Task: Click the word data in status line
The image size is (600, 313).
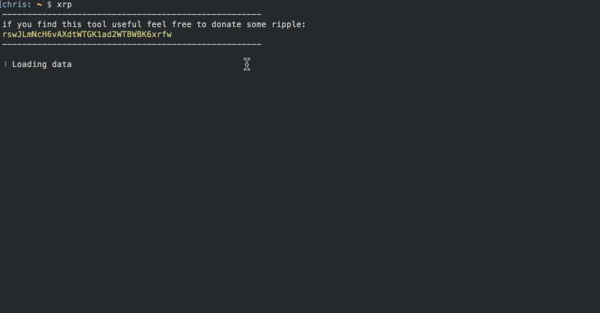Action: (x=62, y=64)
